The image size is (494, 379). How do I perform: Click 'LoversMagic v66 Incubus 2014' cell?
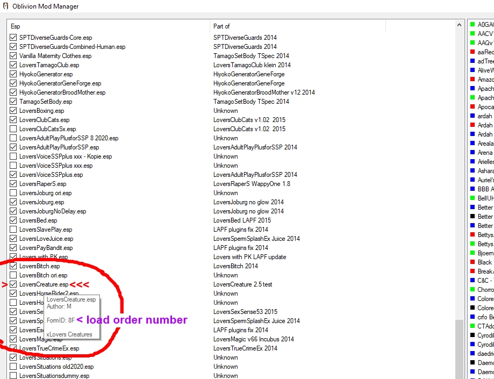254,339
